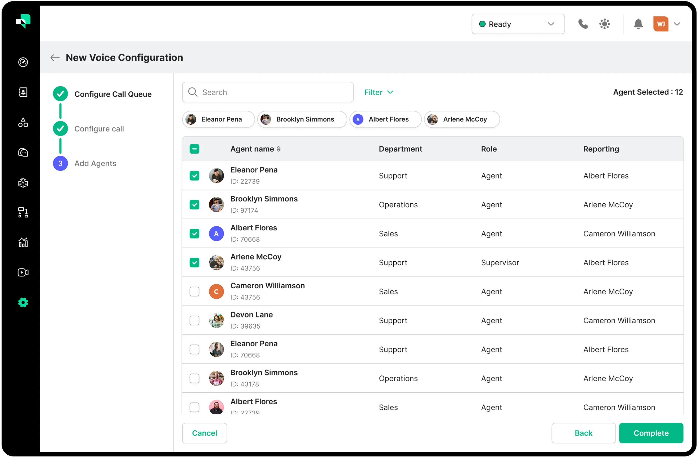Click the step 3 Add Agents circle

(60, 163)
